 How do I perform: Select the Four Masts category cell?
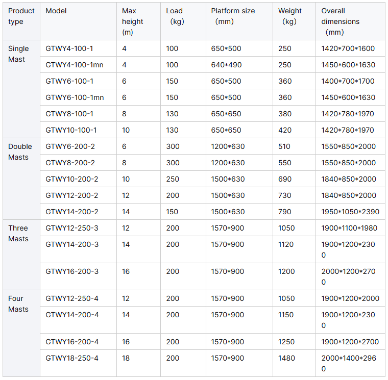(x=19, y=304)
